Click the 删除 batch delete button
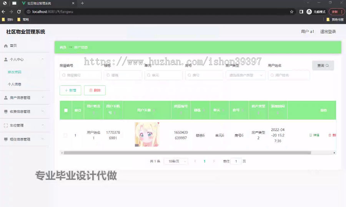Viewport: 346px width, 207px height. tap(95, 90)
